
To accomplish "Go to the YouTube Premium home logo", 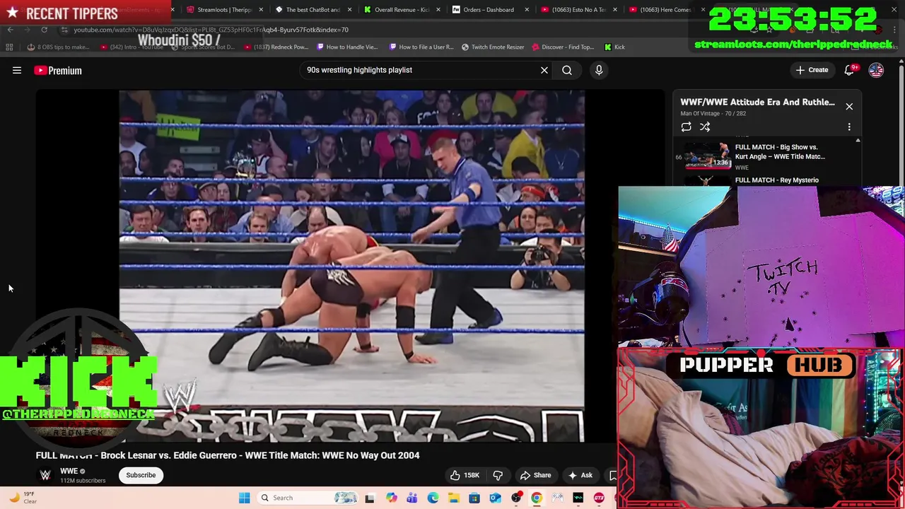I will (x=58, y=70).
